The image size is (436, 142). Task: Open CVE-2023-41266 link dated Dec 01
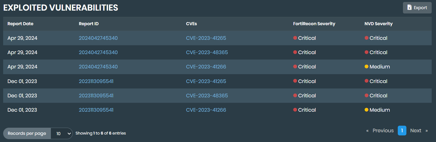point(206,110)
